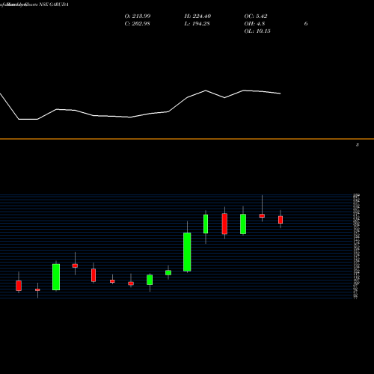The image size is (374, 374).
Task: Click the 'OH: 4.8' value
Action: (x=254, y=24)
